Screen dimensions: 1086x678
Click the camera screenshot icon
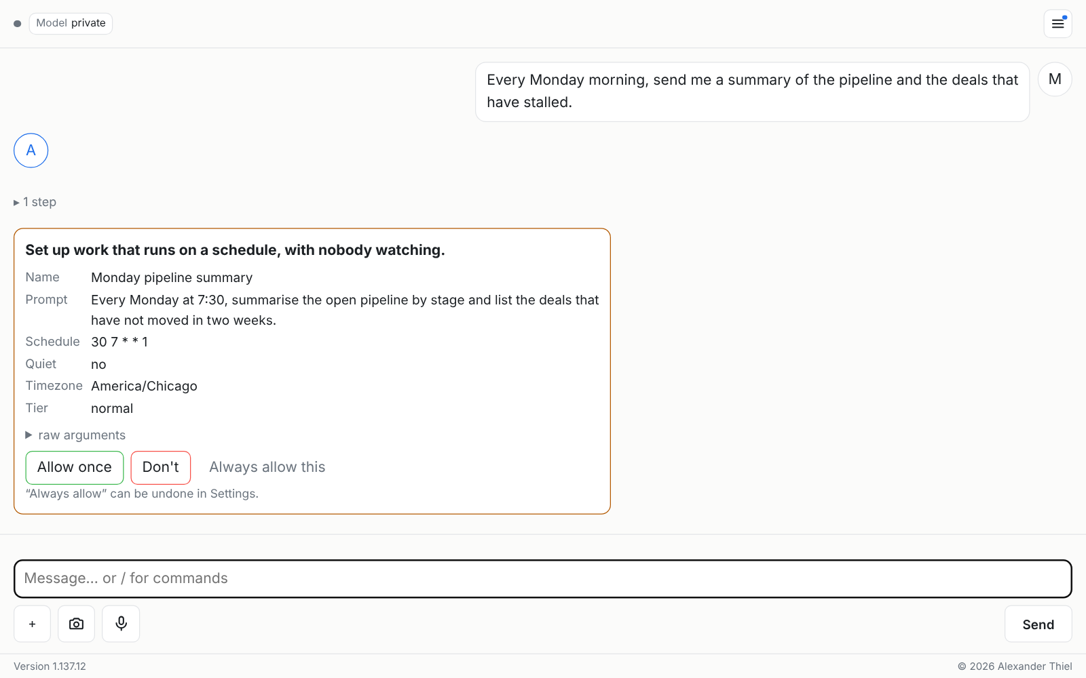(x=77, y=624)
